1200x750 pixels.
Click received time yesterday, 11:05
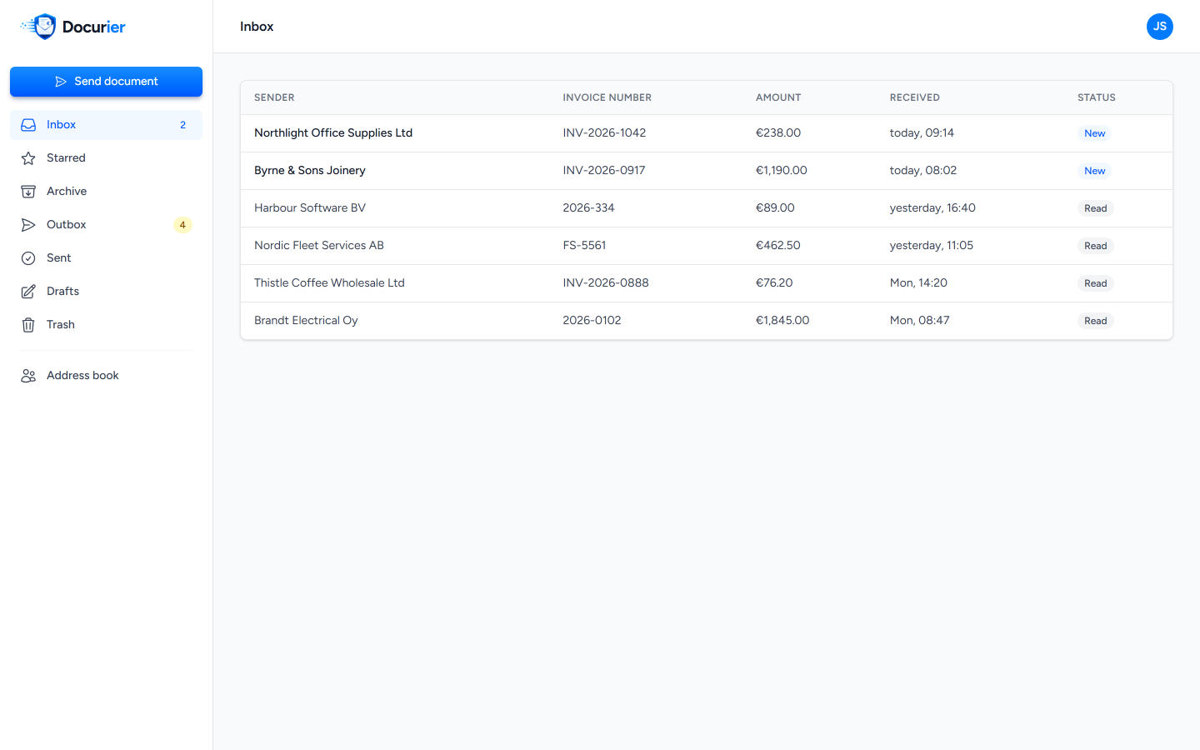tap(931, 246)
